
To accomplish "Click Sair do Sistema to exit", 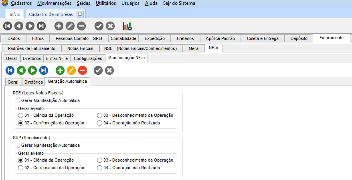I will coord(179,3).
